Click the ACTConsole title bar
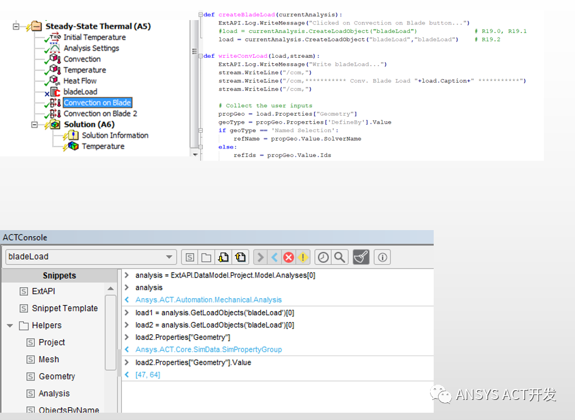Screen dimensions: 575x420 [x=217, y=237]
